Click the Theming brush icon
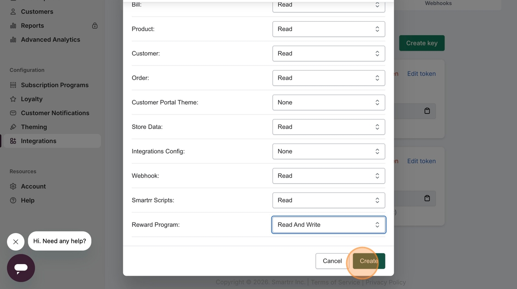The image size is (517, 289). click(x=13, y=127)
